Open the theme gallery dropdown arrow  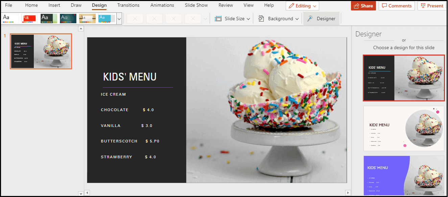point(119,19)
